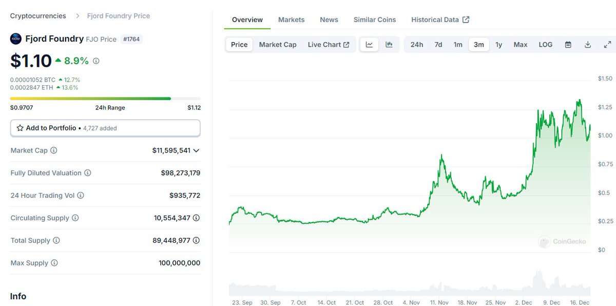Click the 0.0002847 ETH value
This screenshot has width=616, height=306.
pos(32,87)
